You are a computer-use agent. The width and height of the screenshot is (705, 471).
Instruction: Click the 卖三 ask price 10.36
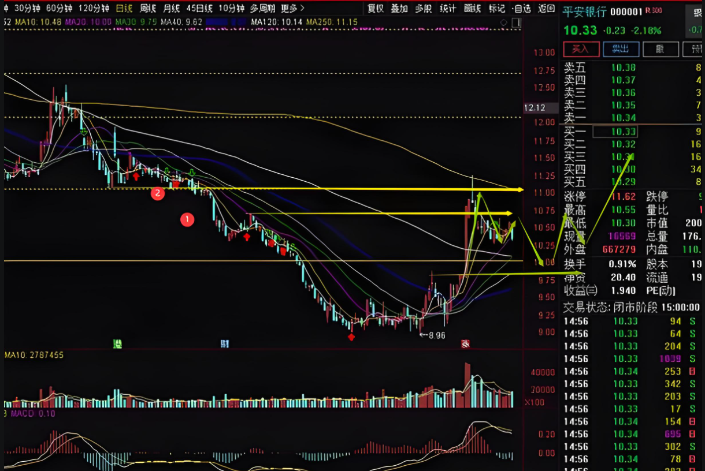click(624, 93)
